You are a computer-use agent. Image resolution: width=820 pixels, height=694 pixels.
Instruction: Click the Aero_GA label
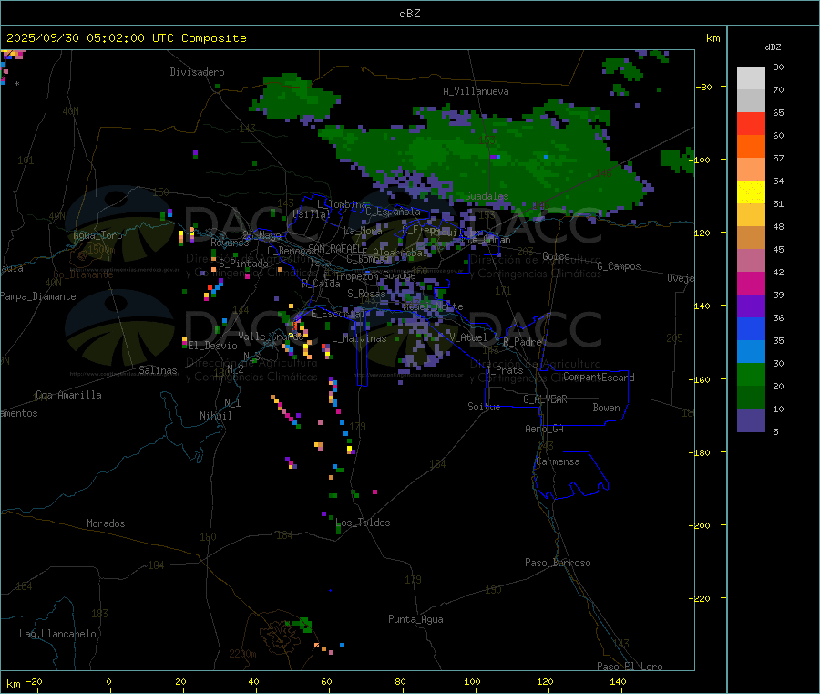545,429
